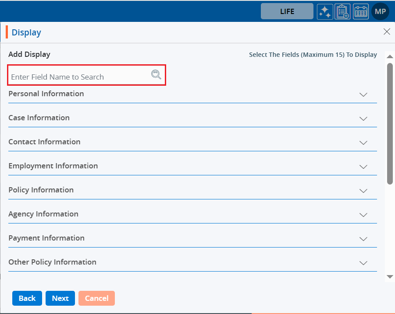The height and width of the screenshot is (314, 395).
Task: Click the Enter Field Name search box
Action: click(x=79, y=77)
